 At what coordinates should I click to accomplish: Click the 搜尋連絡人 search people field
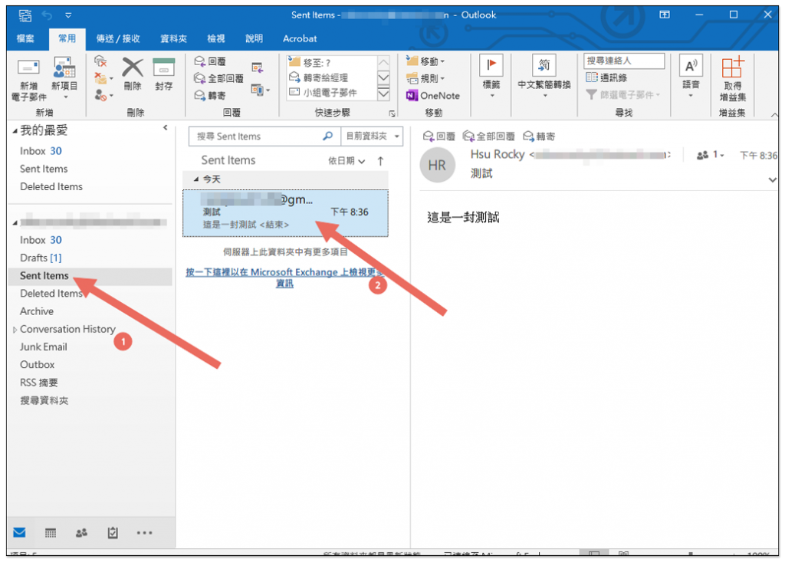624,61
